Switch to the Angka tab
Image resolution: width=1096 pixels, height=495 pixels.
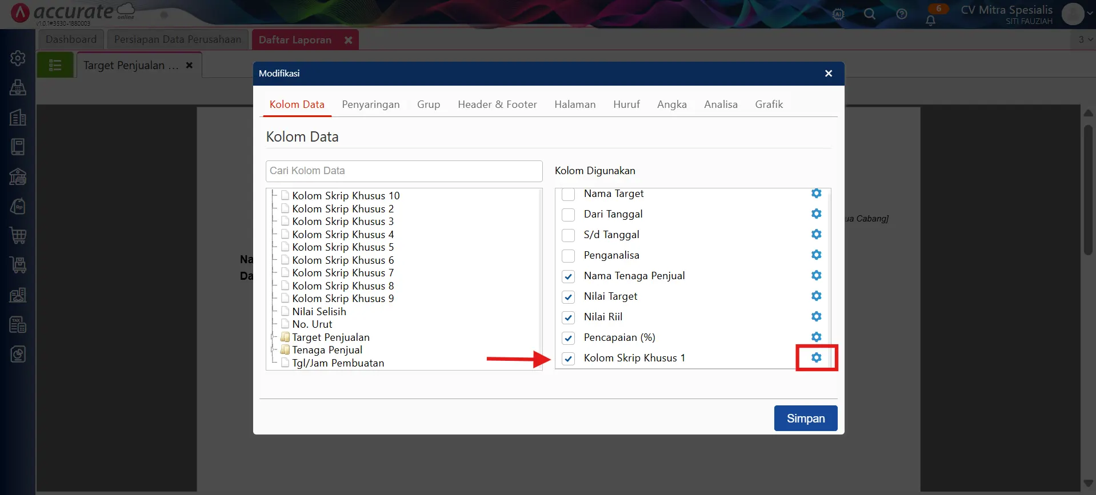(672, 104)
